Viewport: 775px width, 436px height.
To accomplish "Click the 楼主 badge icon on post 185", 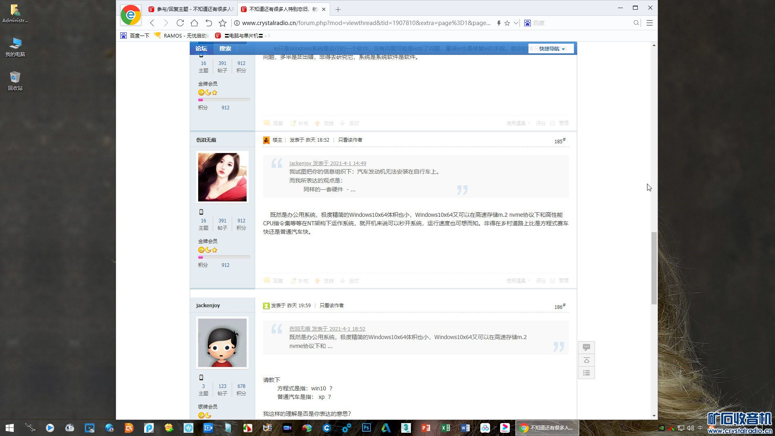I will click(266, 140).
